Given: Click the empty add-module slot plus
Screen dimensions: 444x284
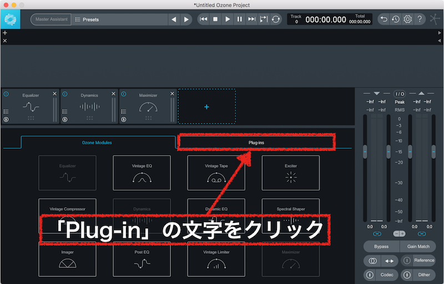Looking at the screenshot, I should pos(206,107).
